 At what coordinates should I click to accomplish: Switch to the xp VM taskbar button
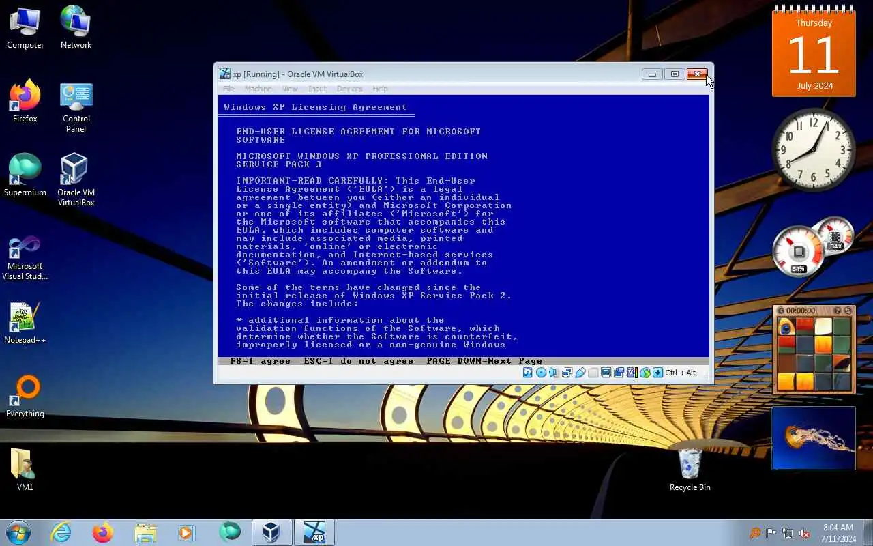click(314, 532)
